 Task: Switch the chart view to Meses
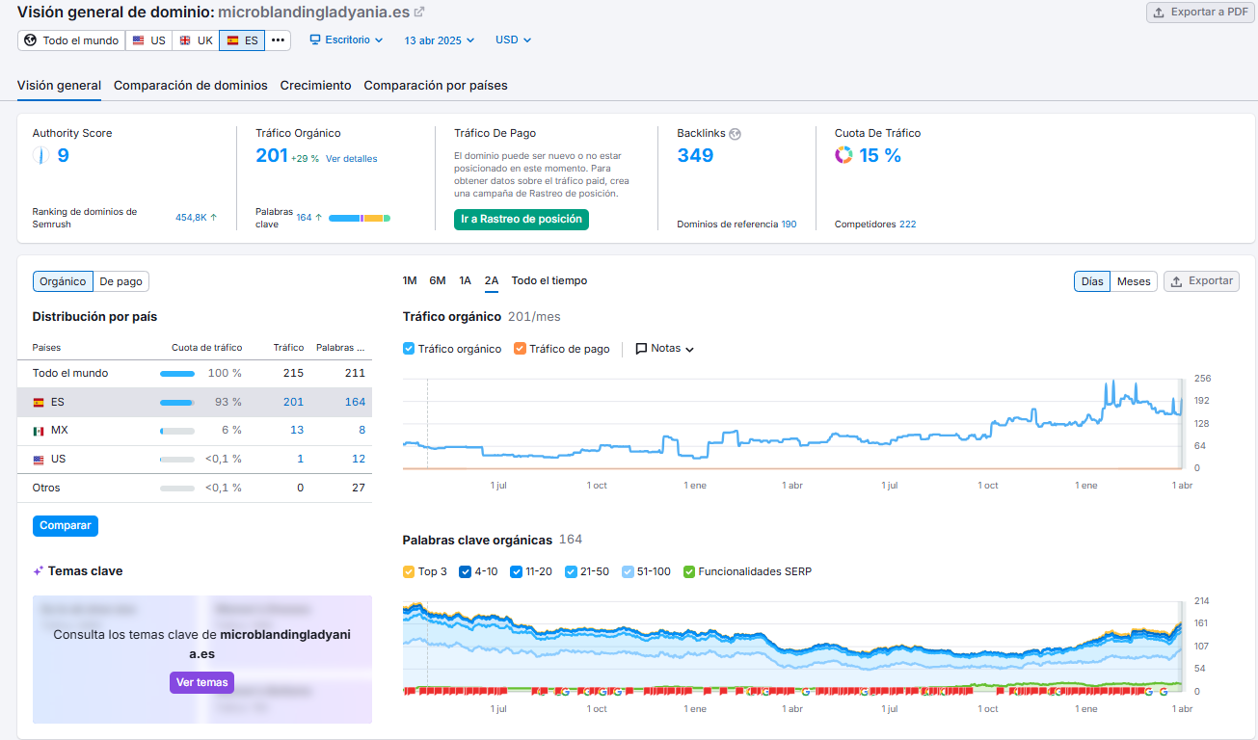coord(1133,281)
